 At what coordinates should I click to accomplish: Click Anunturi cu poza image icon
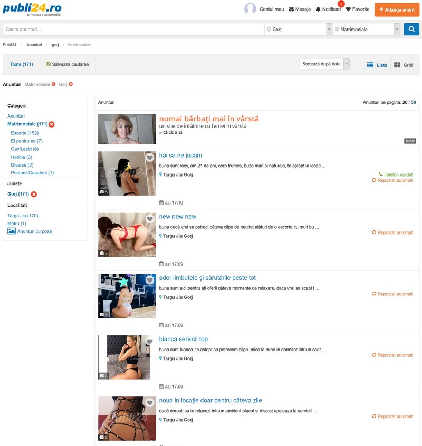[12, 231]
